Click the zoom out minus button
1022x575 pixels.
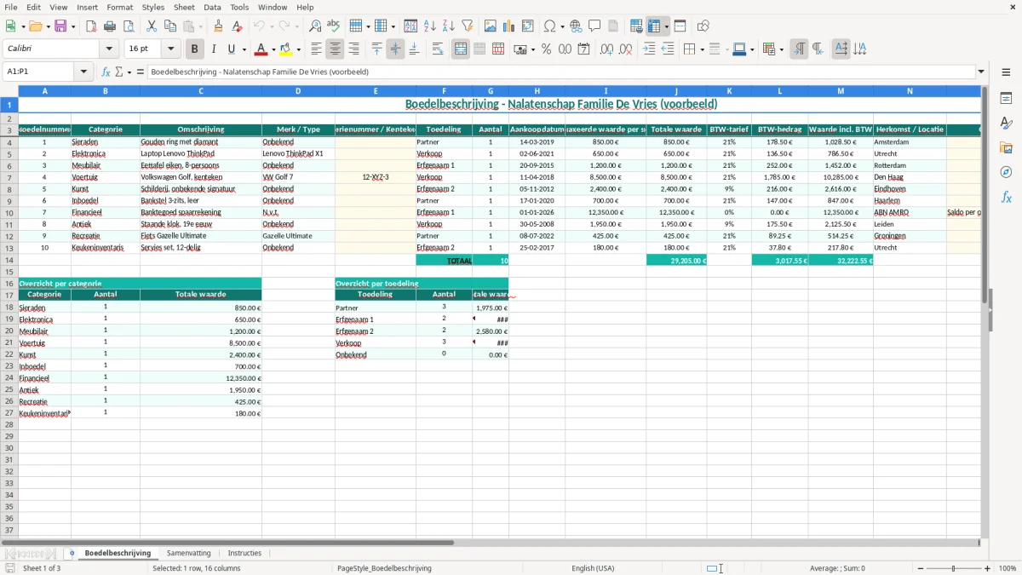click(921, 568)
